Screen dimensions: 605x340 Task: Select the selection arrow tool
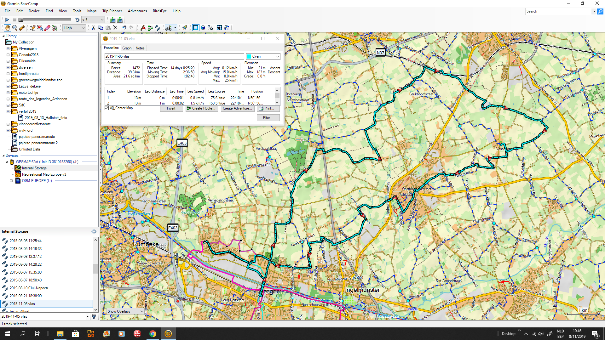point(40,28)
